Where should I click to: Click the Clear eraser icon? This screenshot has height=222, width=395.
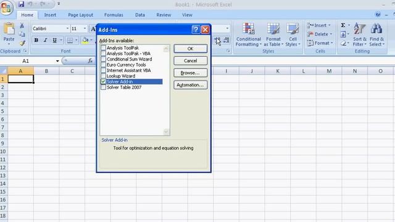(x=343, y=43)
